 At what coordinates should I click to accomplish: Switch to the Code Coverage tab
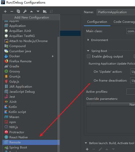point(124,22)
